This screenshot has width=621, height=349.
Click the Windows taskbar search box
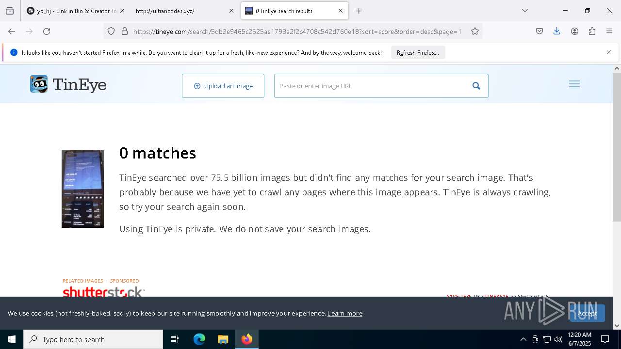pos(93,339)
